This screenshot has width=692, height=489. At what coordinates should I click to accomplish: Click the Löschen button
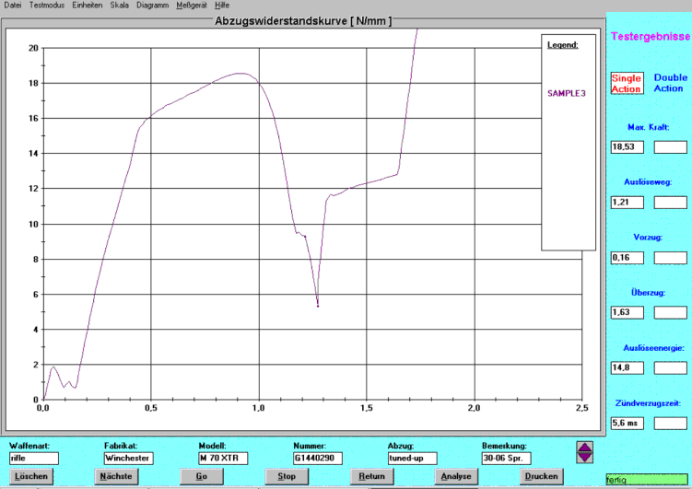tap(31, 476)
